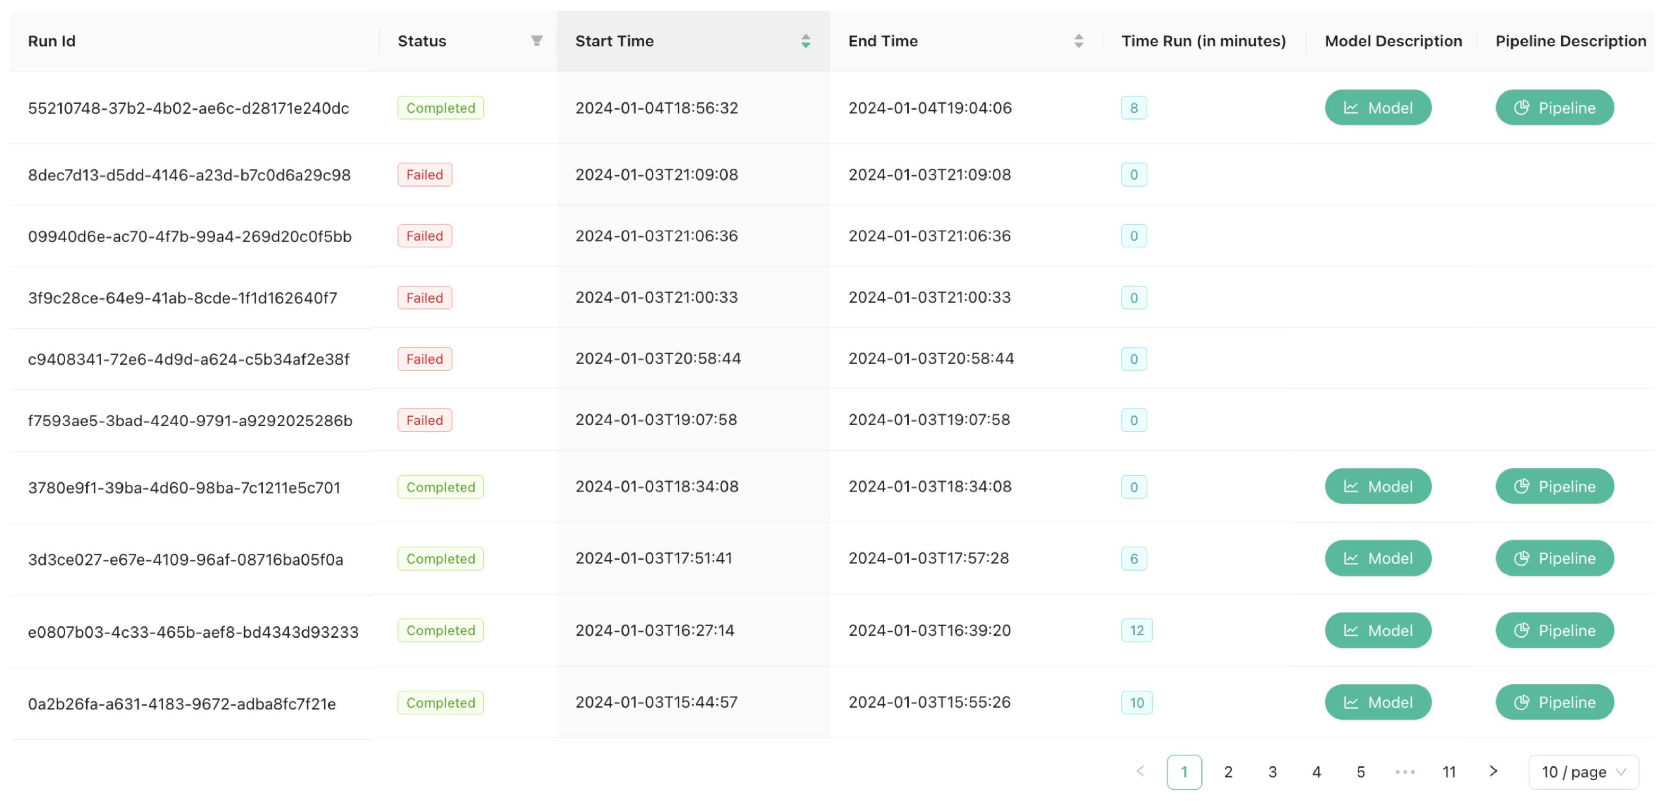Select page 5 in pagination
The image size is (1664, 801).
point(1360,771)
